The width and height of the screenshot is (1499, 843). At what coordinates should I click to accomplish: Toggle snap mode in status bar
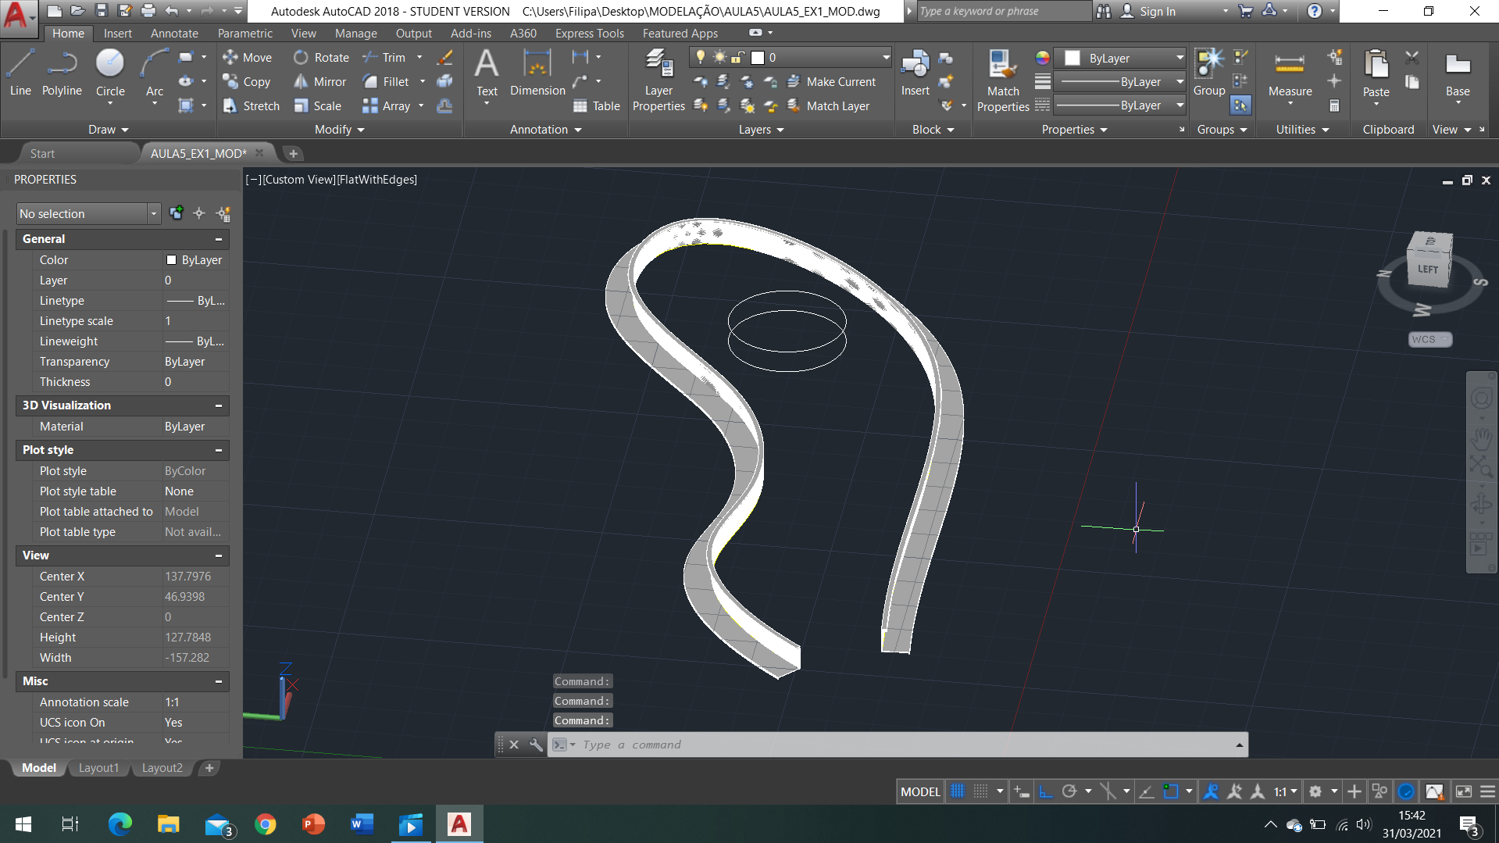(981, 791)
